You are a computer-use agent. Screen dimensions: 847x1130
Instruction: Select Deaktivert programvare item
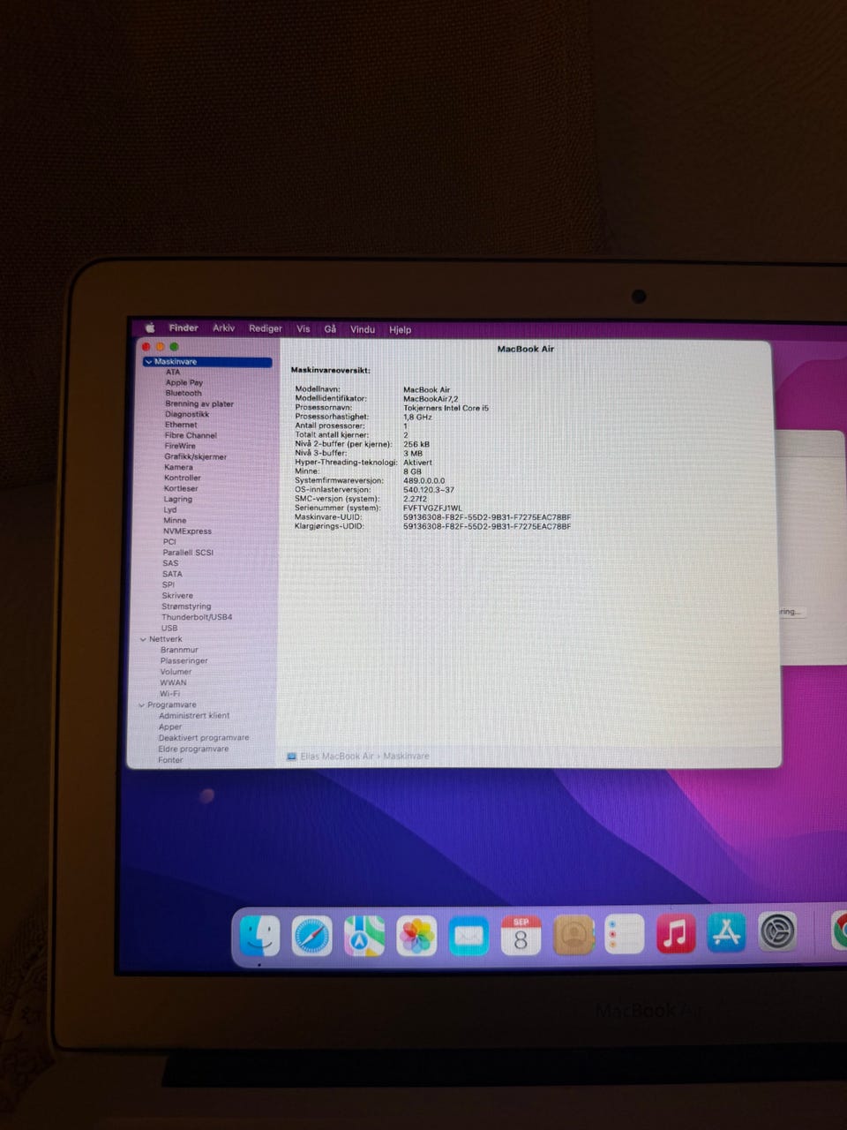coord(204,738)
